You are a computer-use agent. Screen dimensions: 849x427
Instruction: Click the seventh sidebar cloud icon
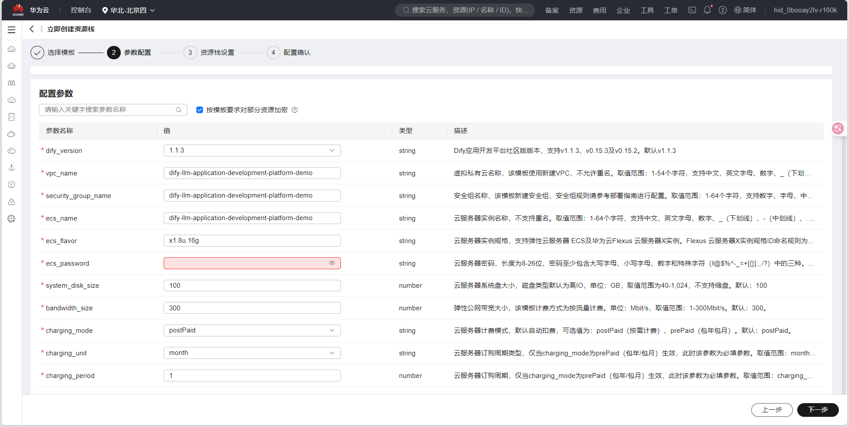[11, 151]
